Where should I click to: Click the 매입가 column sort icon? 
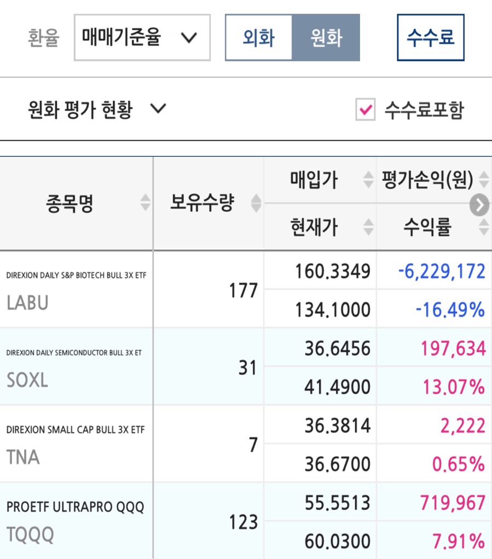(x=368, y=180)
